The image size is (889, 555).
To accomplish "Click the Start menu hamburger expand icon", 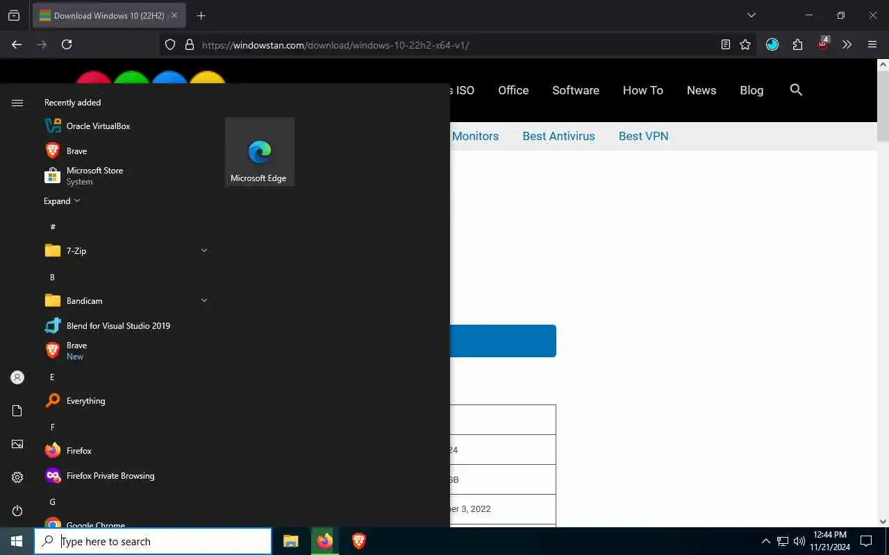I will pos(17,103).
